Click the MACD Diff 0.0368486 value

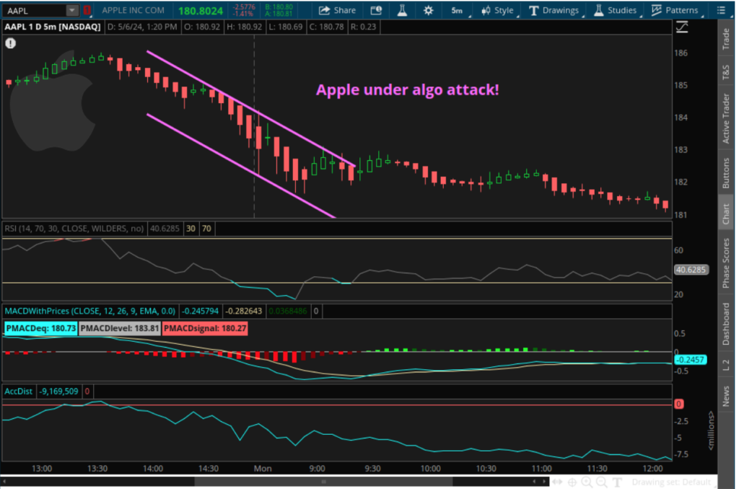pos(288,311)
